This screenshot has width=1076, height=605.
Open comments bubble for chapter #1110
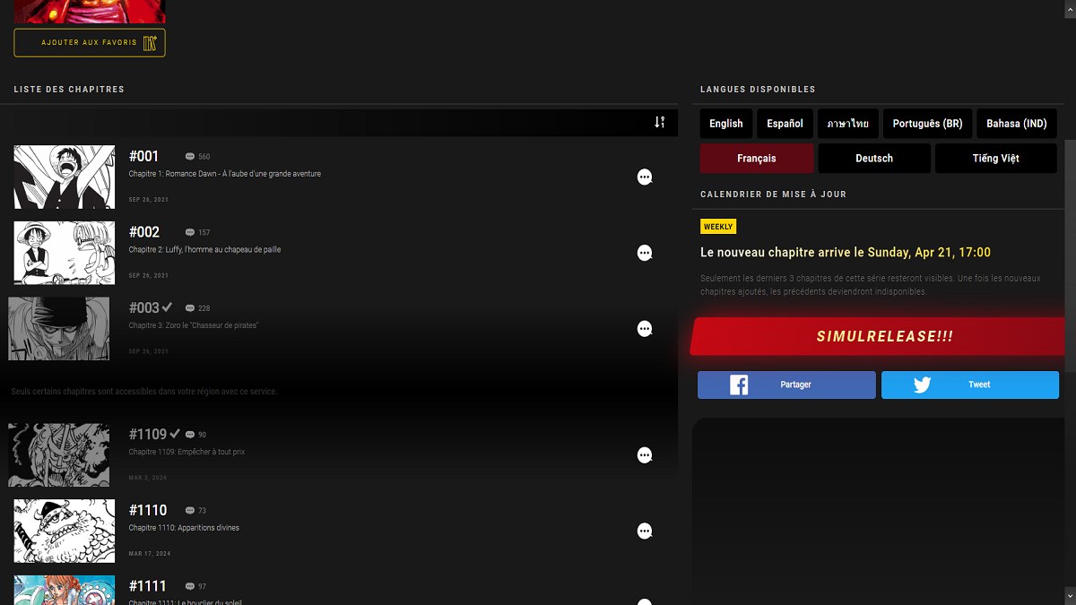644,532
